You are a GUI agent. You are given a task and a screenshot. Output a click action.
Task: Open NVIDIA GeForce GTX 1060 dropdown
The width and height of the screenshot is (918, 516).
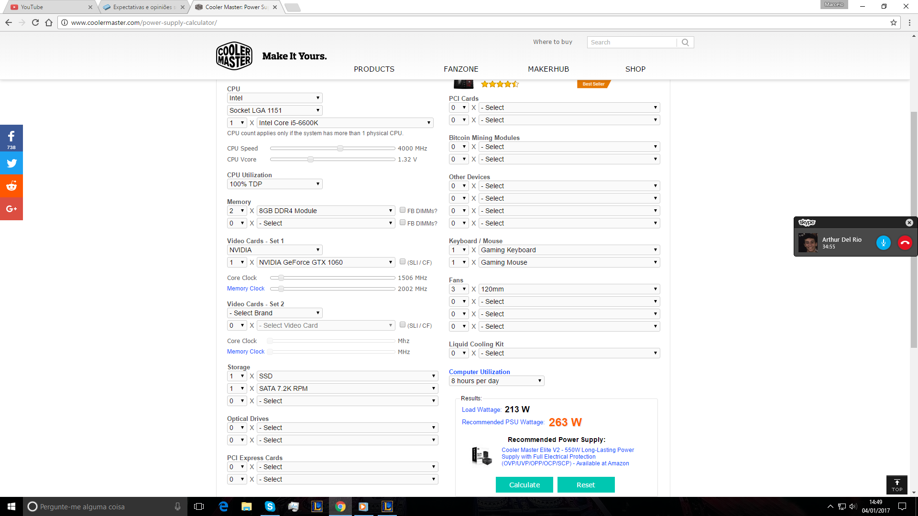pos(326,262)
